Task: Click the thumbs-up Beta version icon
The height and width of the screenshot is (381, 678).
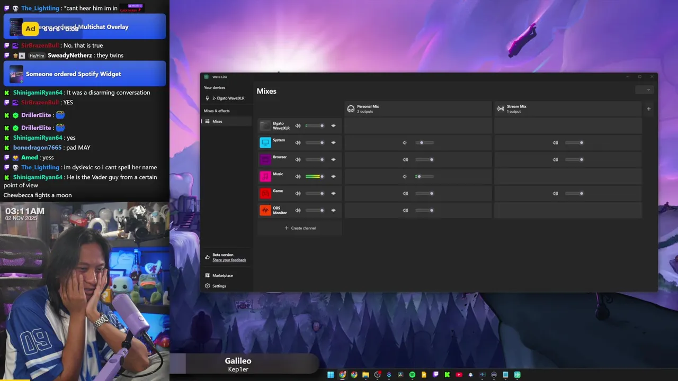Action: [208, 257]
